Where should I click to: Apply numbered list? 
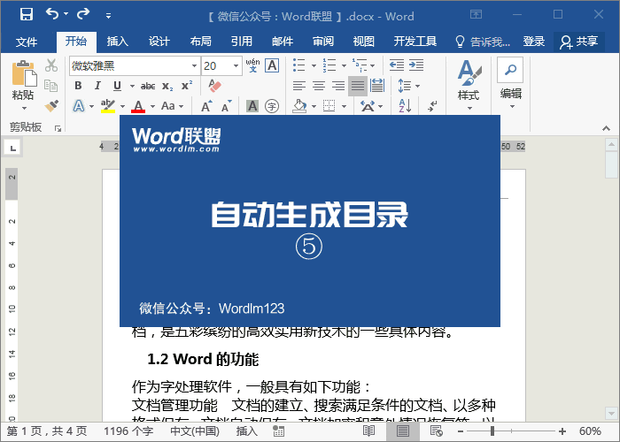329,65
